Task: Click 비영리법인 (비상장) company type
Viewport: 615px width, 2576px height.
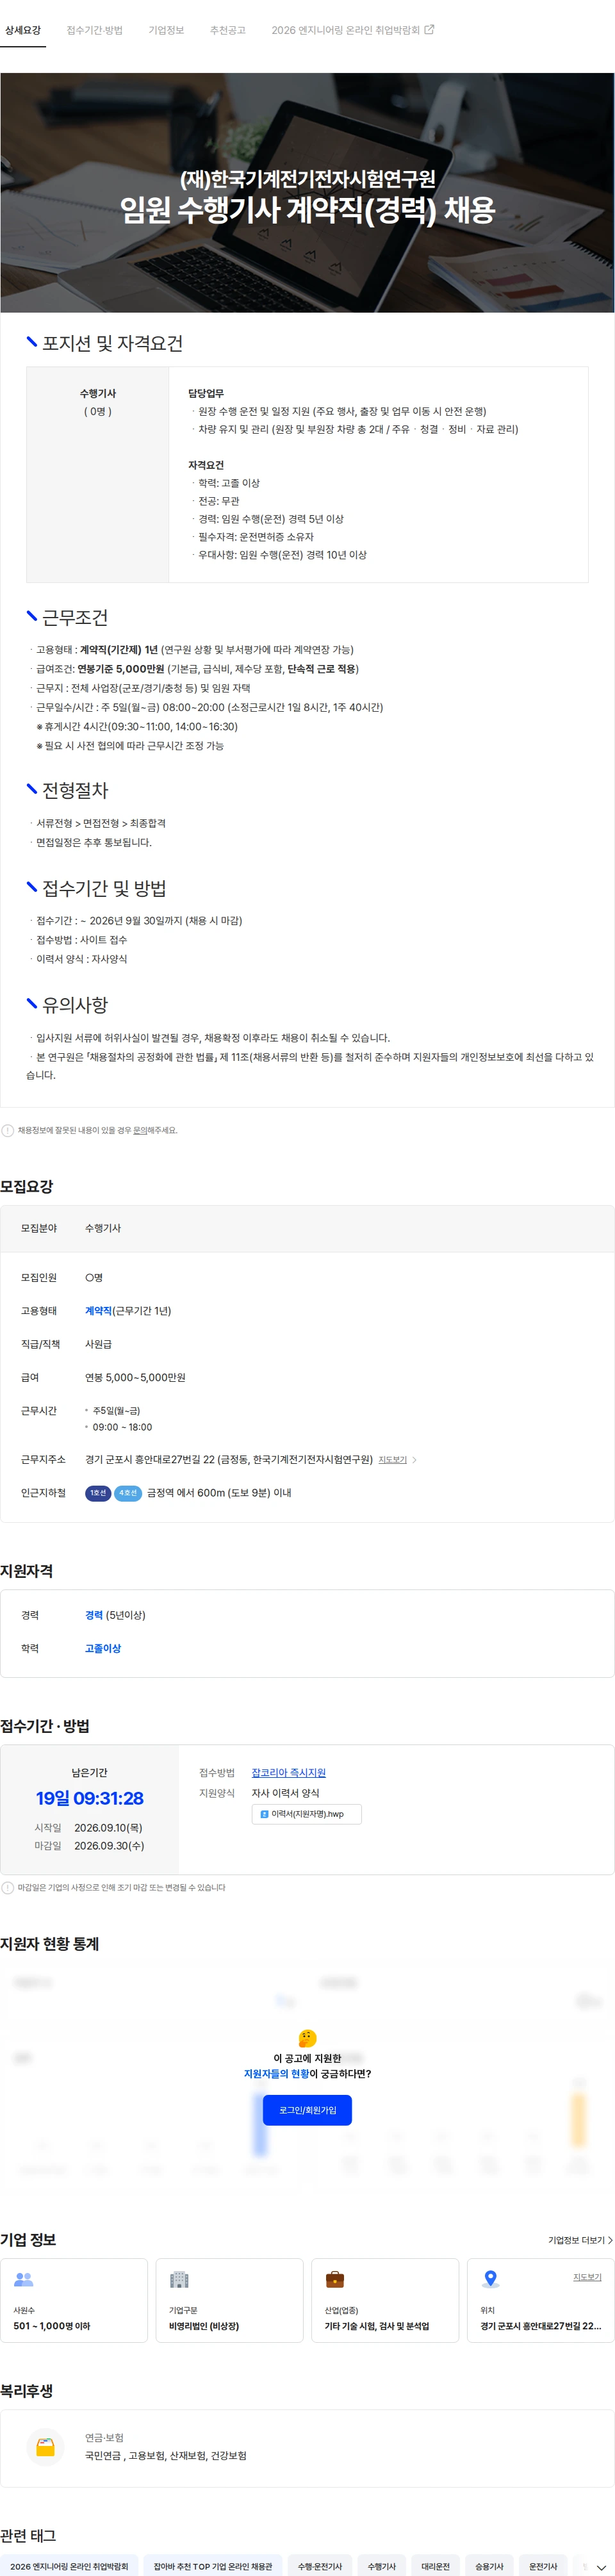Action: [x=204, y=2326]
